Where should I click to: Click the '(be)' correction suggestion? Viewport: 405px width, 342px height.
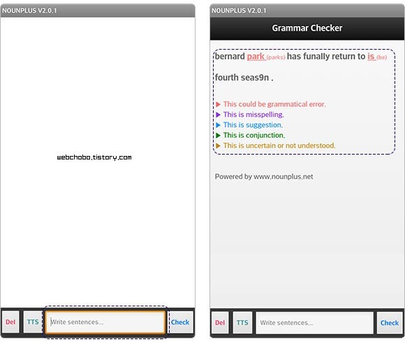382,57
